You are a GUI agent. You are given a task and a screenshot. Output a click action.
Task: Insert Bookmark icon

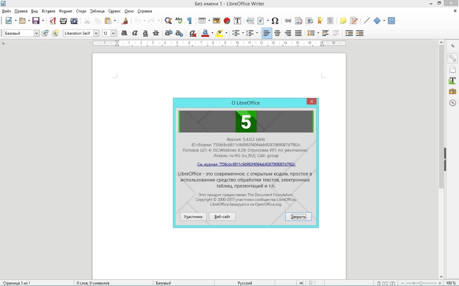click(x=320, y=21)
